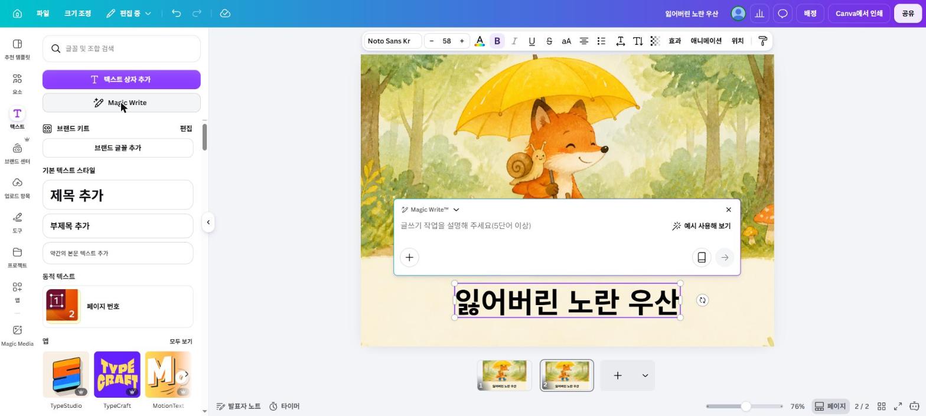Viewport: 926px width, 416px height.
Task: Switch to vertical text
Action: 638,41
